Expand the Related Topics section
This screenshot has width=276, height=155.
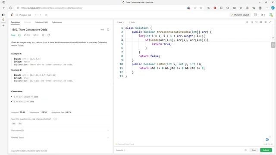60,137
